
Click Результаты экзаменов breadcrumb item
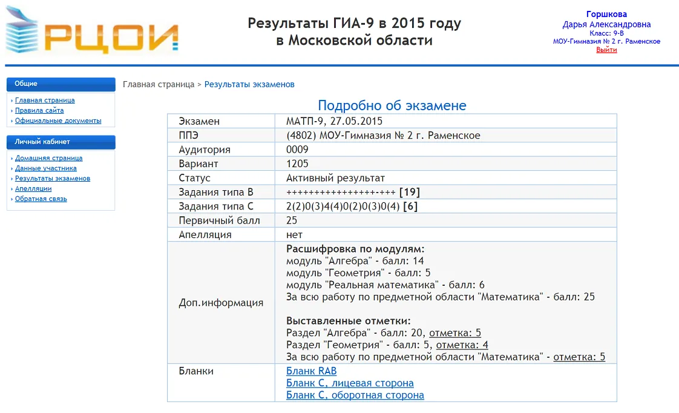pyautogui.click(x=249, y=85)
